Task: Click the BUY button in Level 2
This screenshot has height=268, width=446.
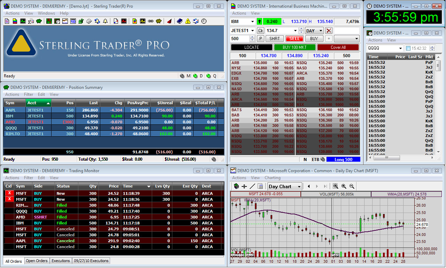Action: 314,39
